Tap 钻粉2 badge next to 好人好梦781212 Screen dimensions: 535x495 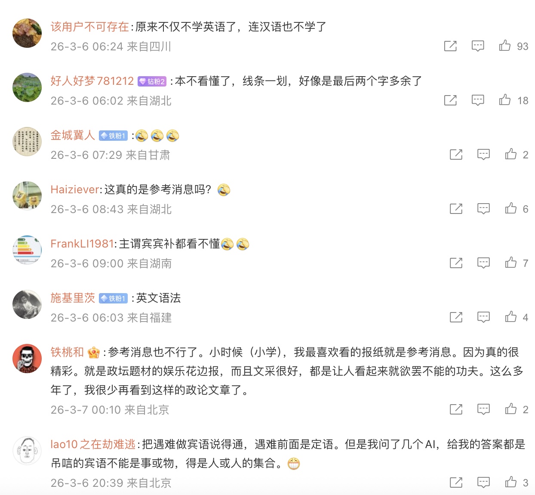tap(152, 81)
